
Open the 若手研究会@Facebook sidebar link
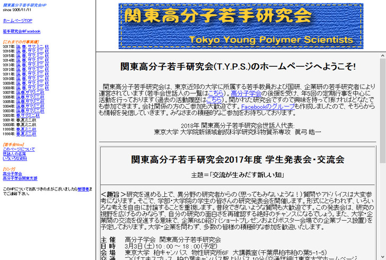click(x=21, y=31)
